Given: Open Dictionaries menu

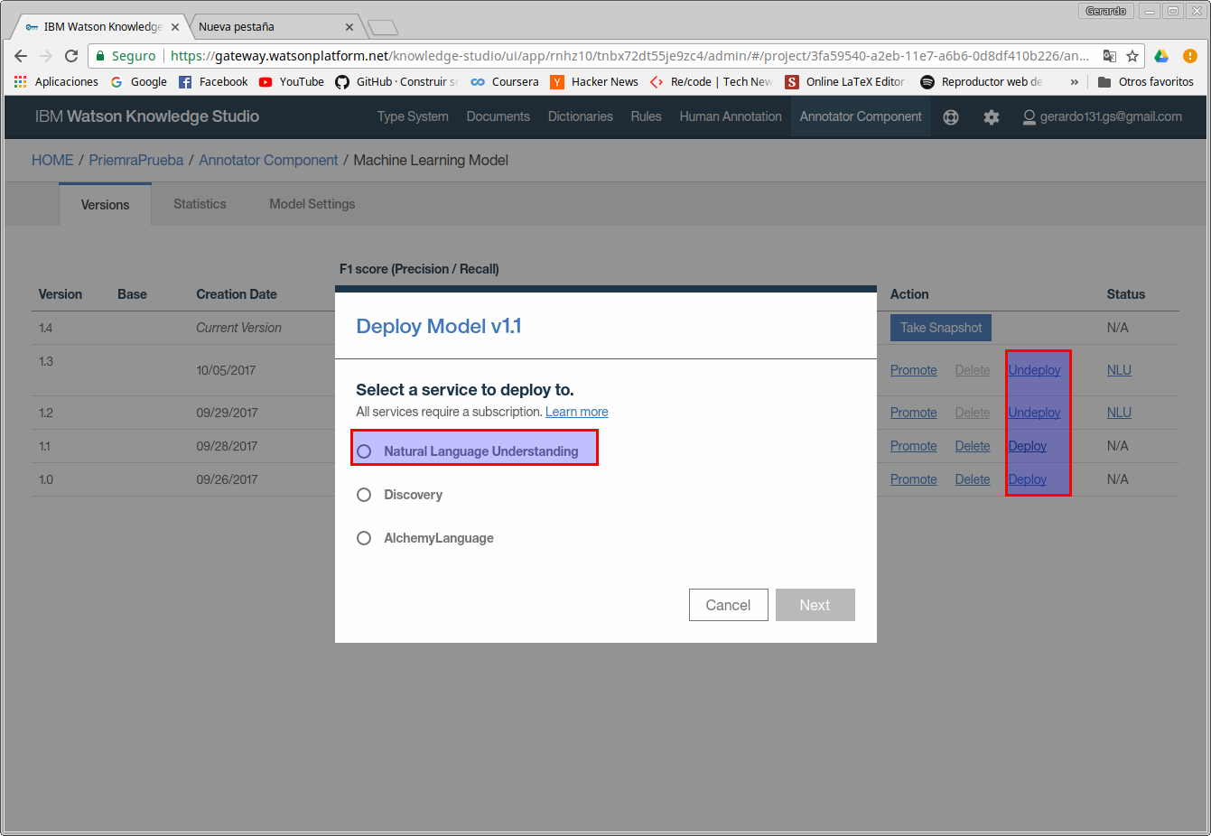Looking at the screenshot, I should 580,116.
